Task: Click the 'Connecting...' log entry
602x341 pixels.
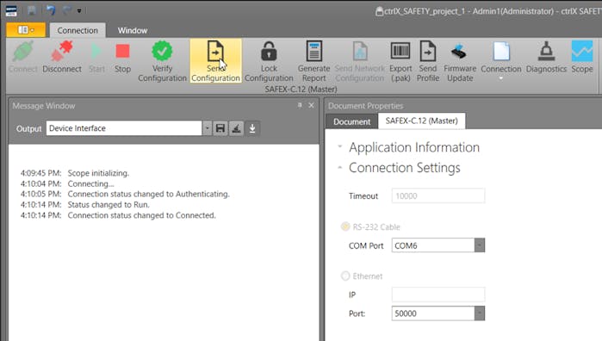Action: (90, 184)
